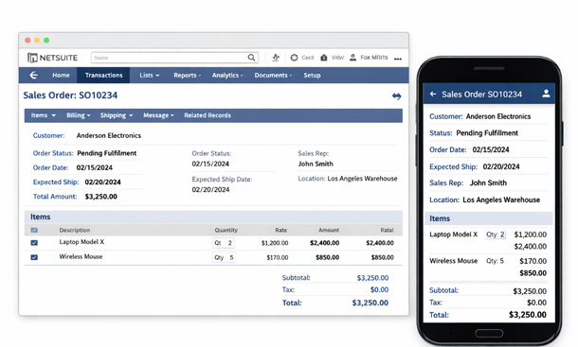Open the user profile icon in header
The image size is (578, 347).
click(x=352, y=58)
